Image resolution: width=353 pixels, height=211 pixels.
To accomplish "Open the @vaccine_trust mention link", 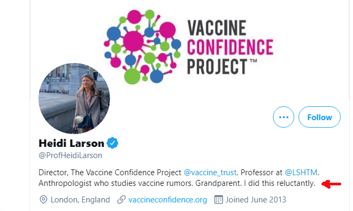I will pyautogui.click(x=210, y=173).
